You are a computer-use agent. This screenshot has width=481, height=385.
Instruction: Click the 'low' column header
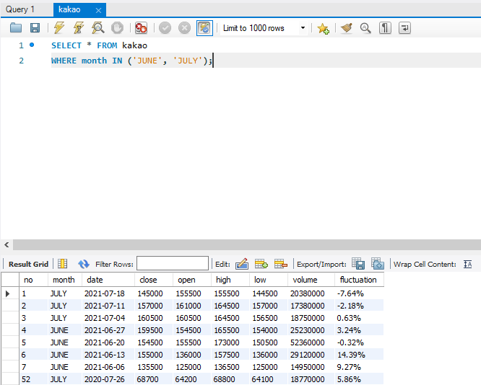coord(269,280)
